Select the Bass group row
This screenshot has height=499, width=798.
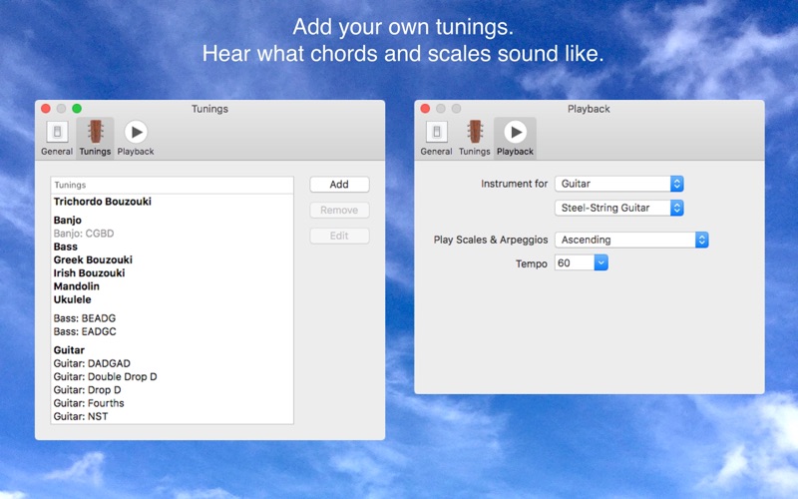[172, 247]
